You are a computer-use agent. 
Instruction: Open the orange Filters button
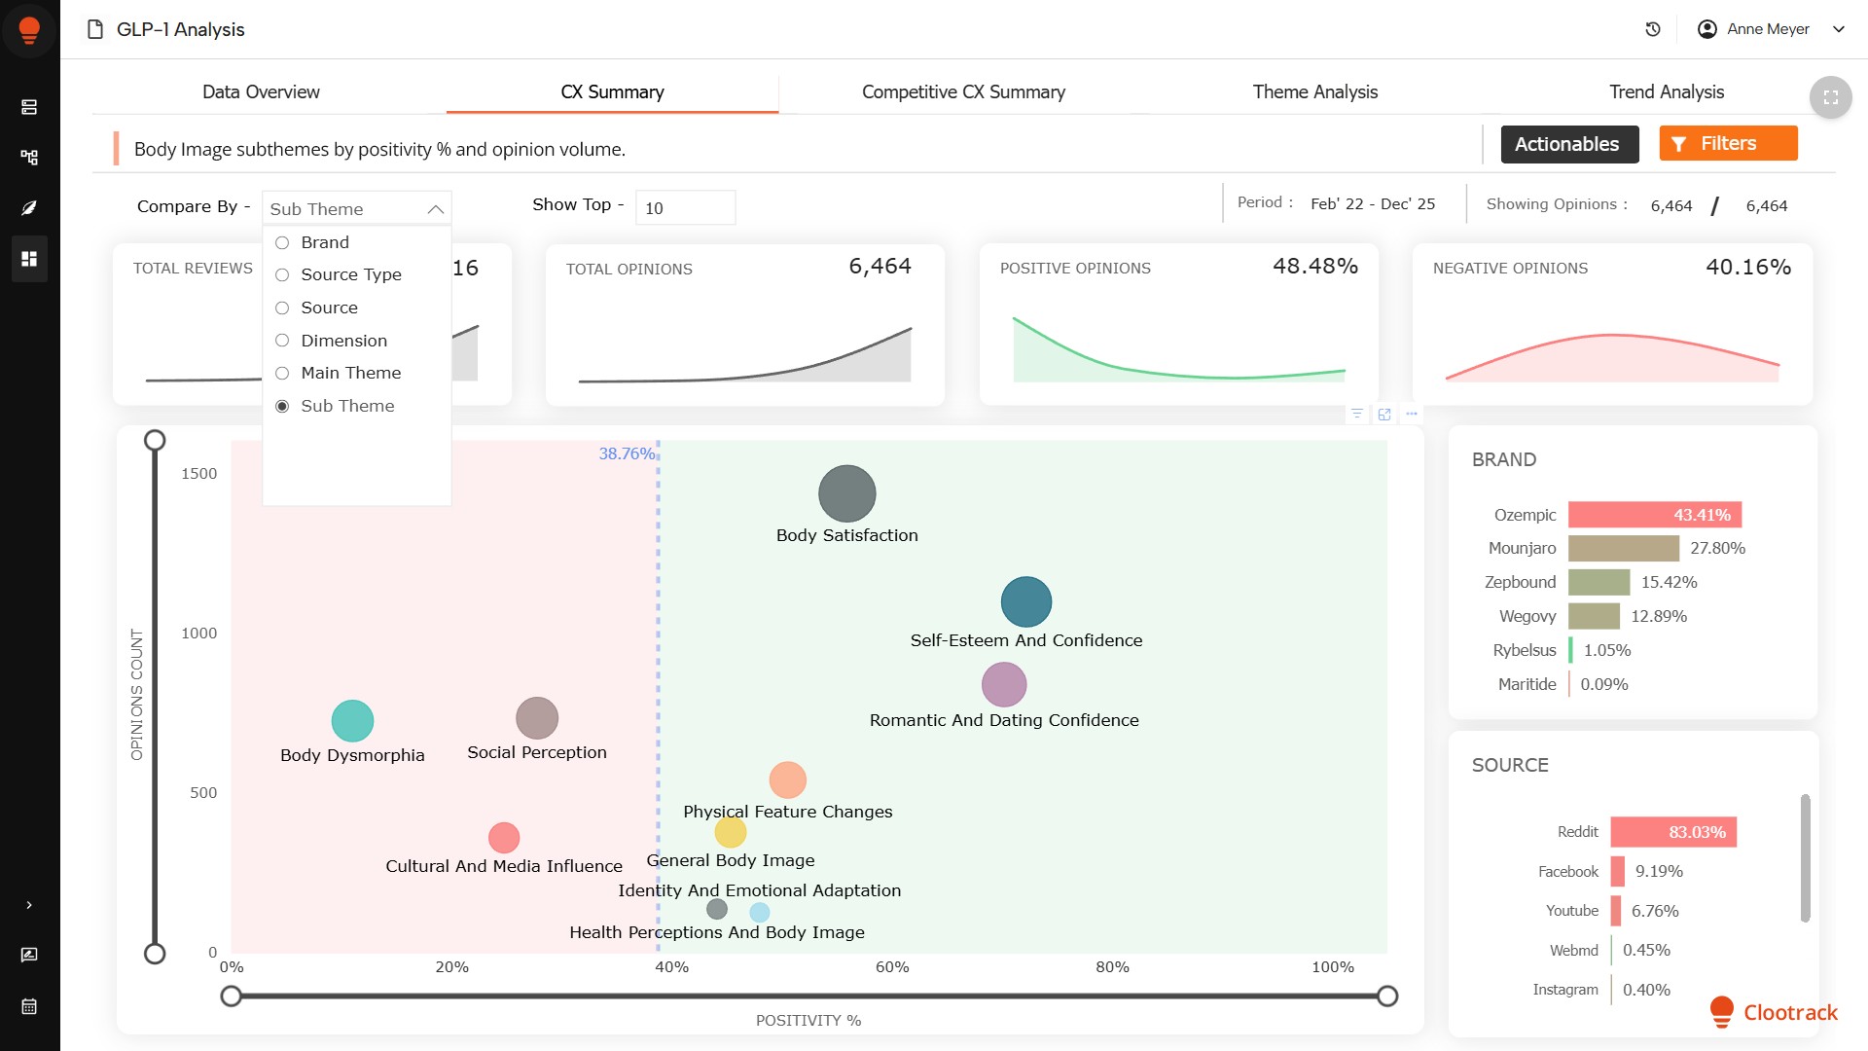pyautogui.click(x=1727, y=144)
